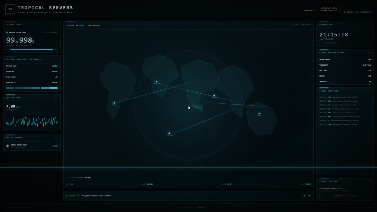
Task: Select the San Juan network node
Action: pyautogui.click(x=169, y=133)
